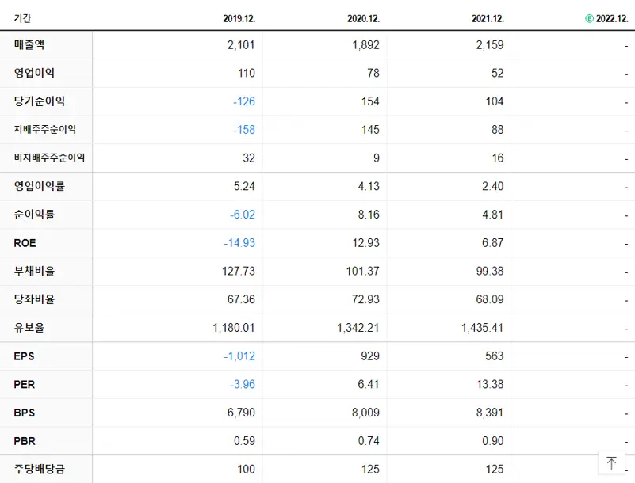This screenshot has width=635, height=483.
Task: Select the quick ratio value 68.09
Action: coord(490,300)
